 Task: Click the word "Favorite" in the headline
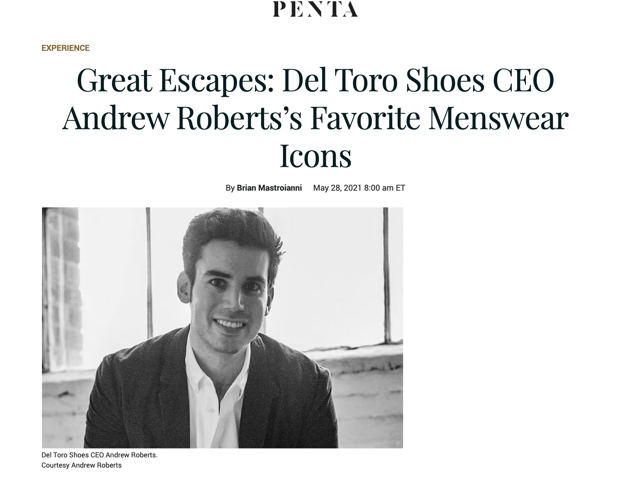point(365,118)
